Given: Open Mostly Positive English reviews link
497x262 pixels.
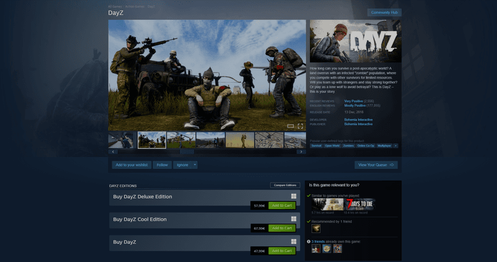Looking at the screenshot, I should point(355,106).
